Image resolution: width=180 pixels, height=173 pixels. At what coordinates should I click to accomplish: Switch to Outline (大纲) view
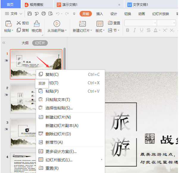[x=25, y=43]
